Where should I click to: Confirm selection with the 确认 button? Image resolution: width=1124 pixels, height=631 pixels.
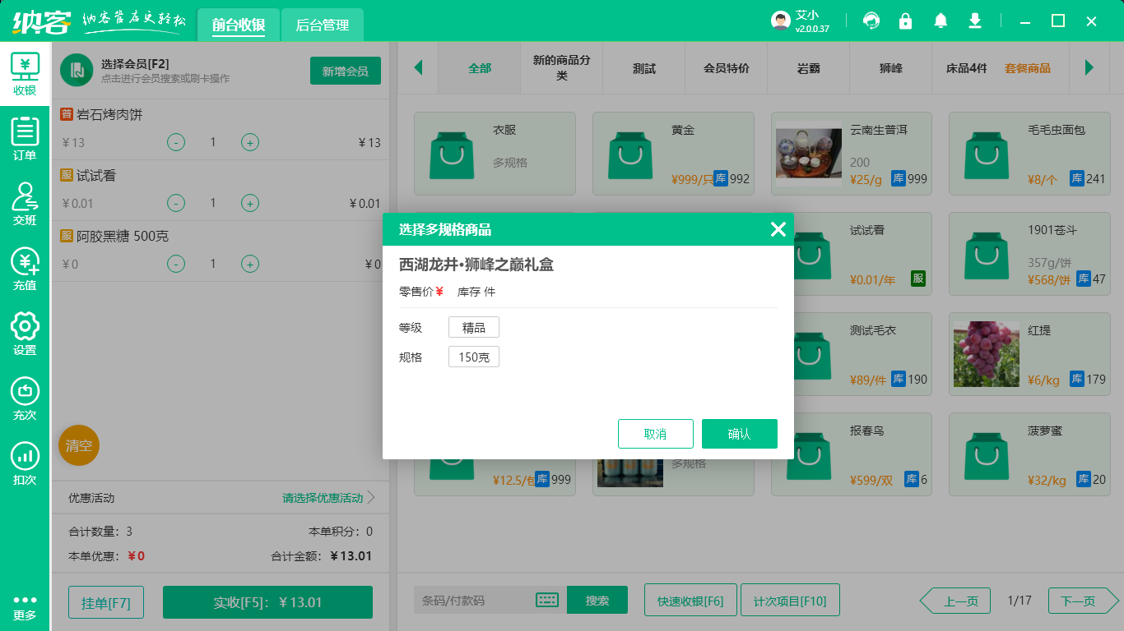[739, 433]
